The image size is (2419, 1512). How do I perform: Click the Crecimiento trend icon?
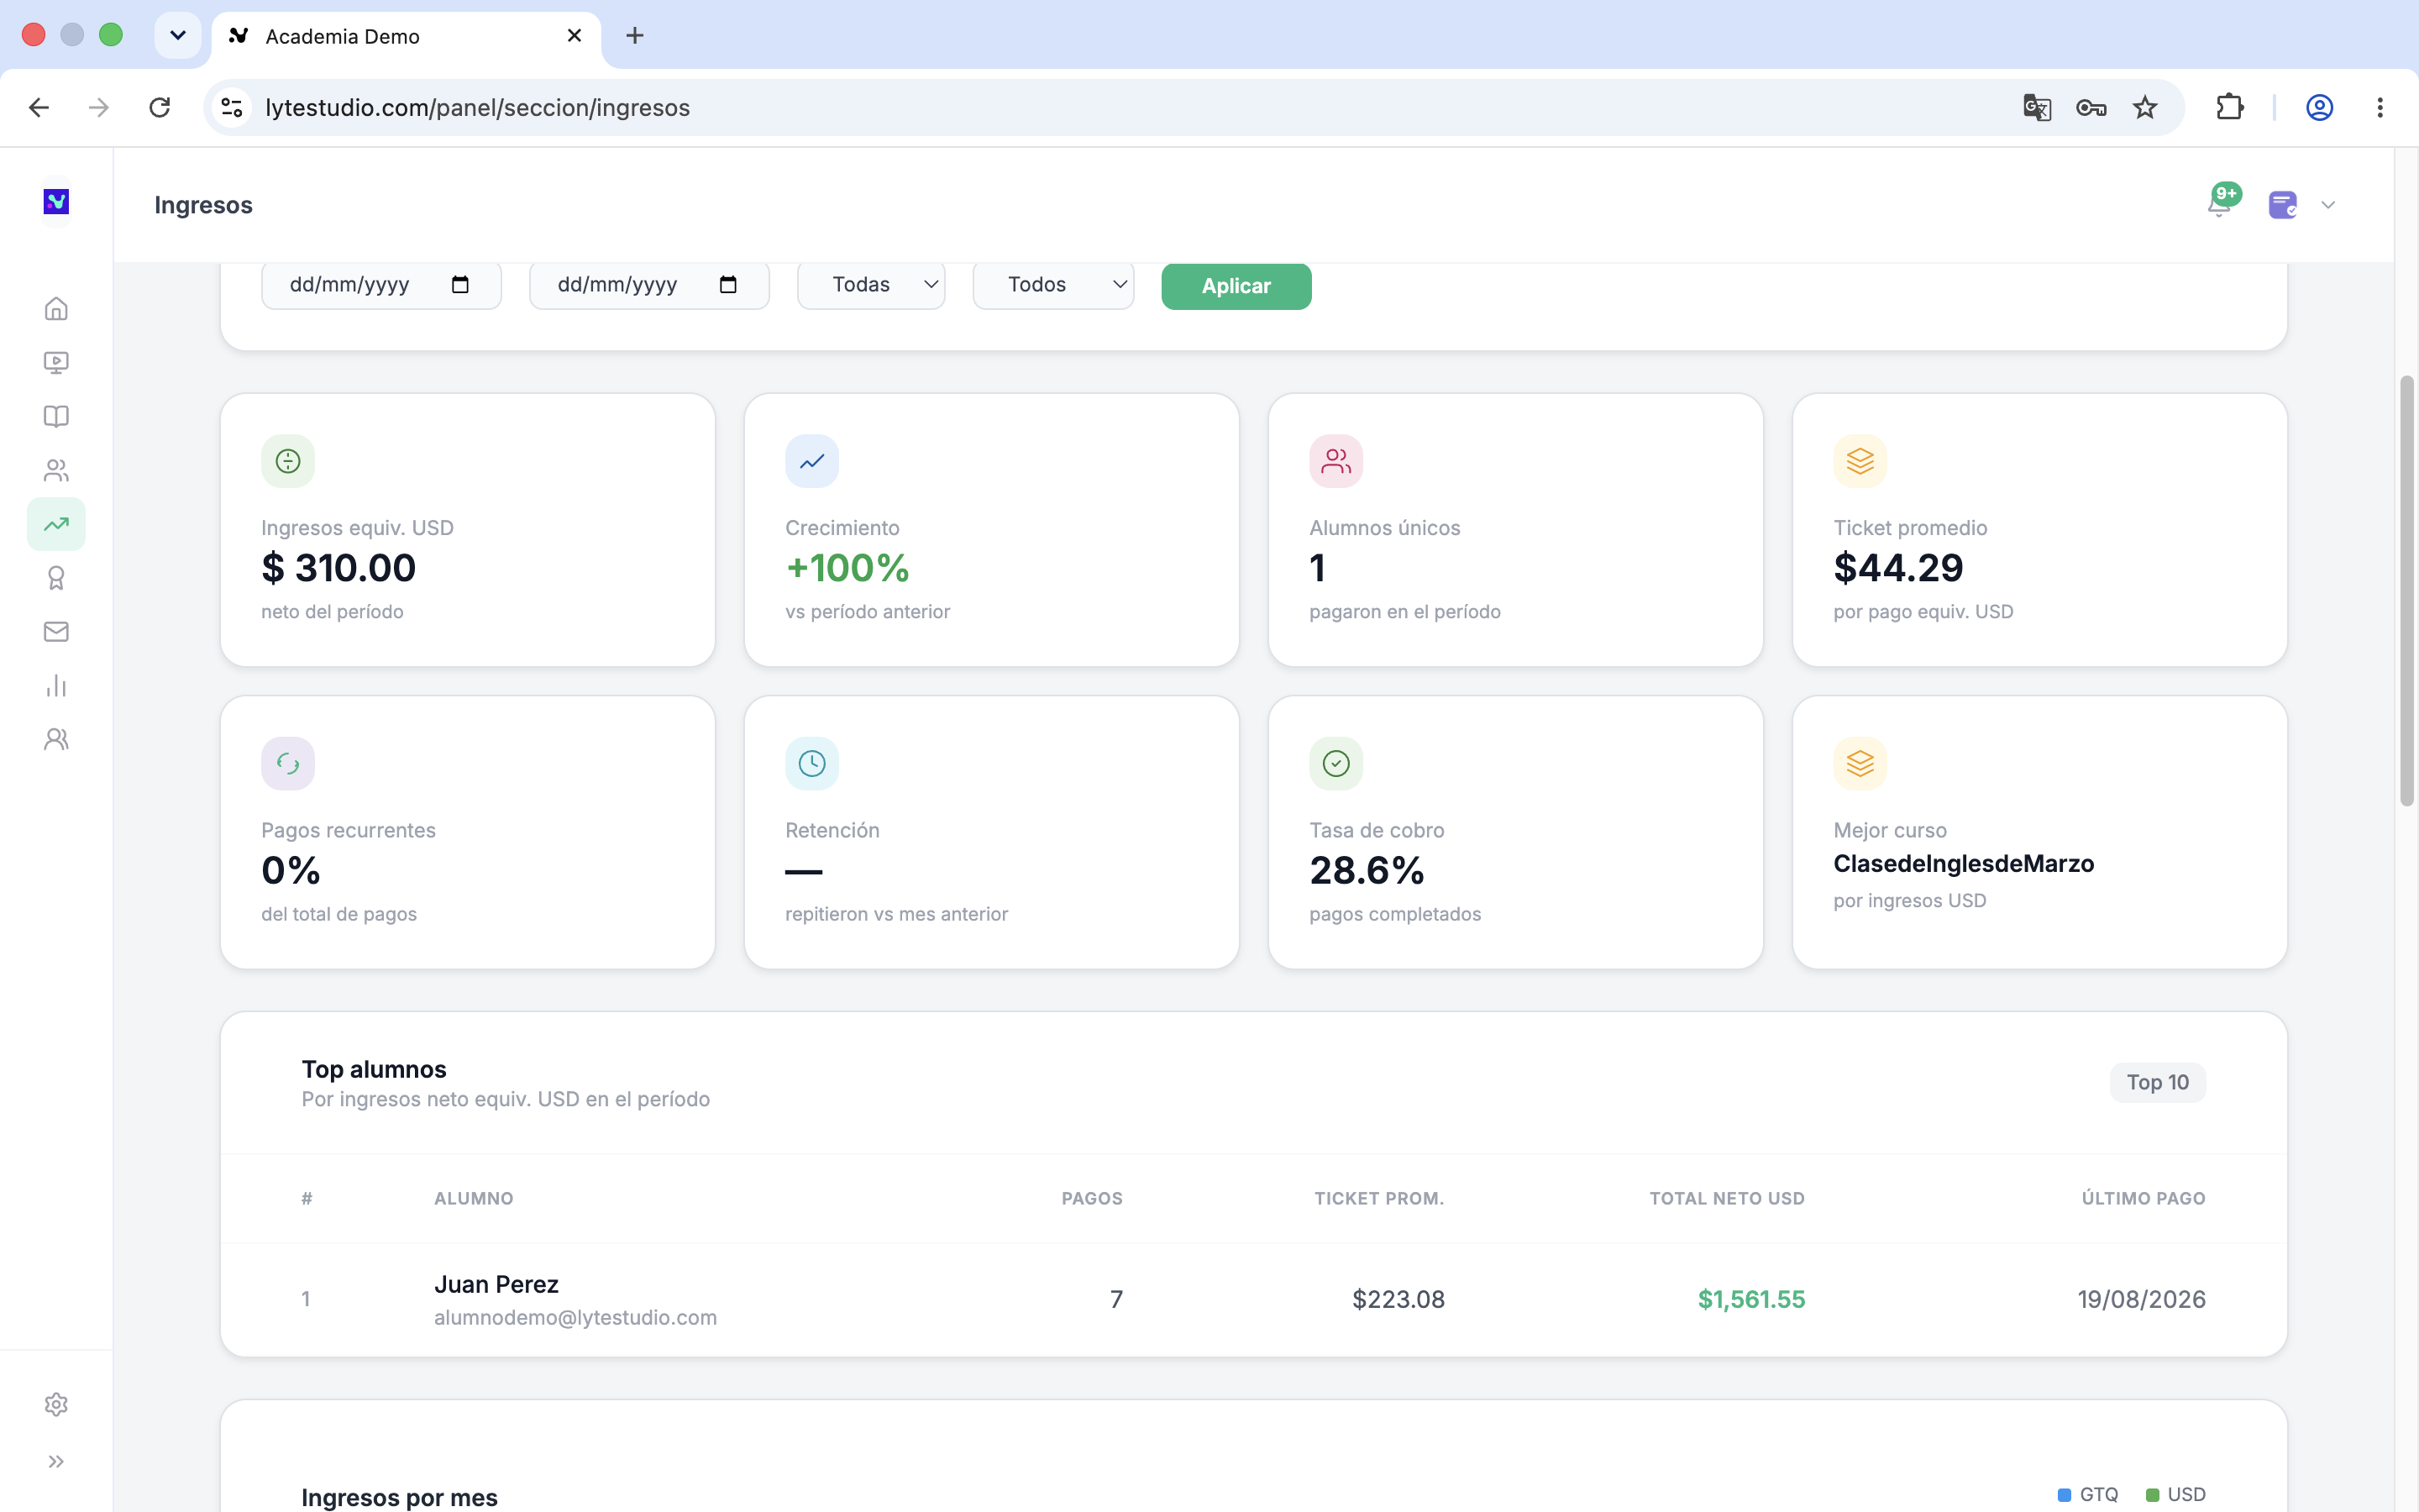tap(811, 461)
